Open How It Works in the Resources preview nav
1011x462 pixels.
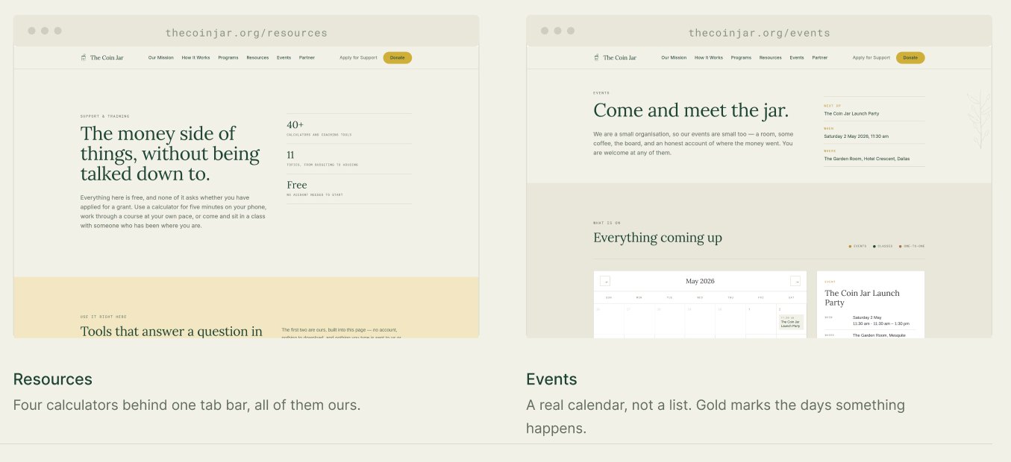195,57
